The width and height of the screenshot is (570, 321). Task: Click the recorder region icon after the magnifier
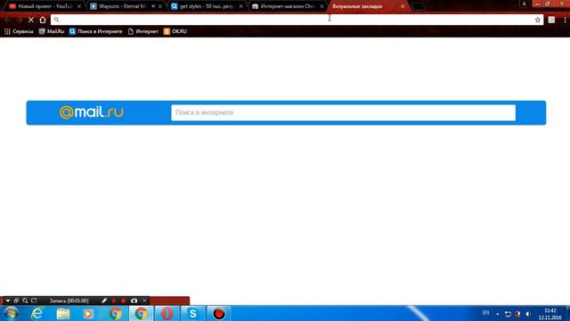coord(34,300)
